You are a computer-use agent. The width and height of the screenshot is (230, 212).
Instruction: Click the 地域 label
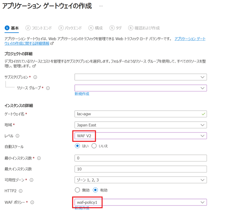tap(8, 125)
